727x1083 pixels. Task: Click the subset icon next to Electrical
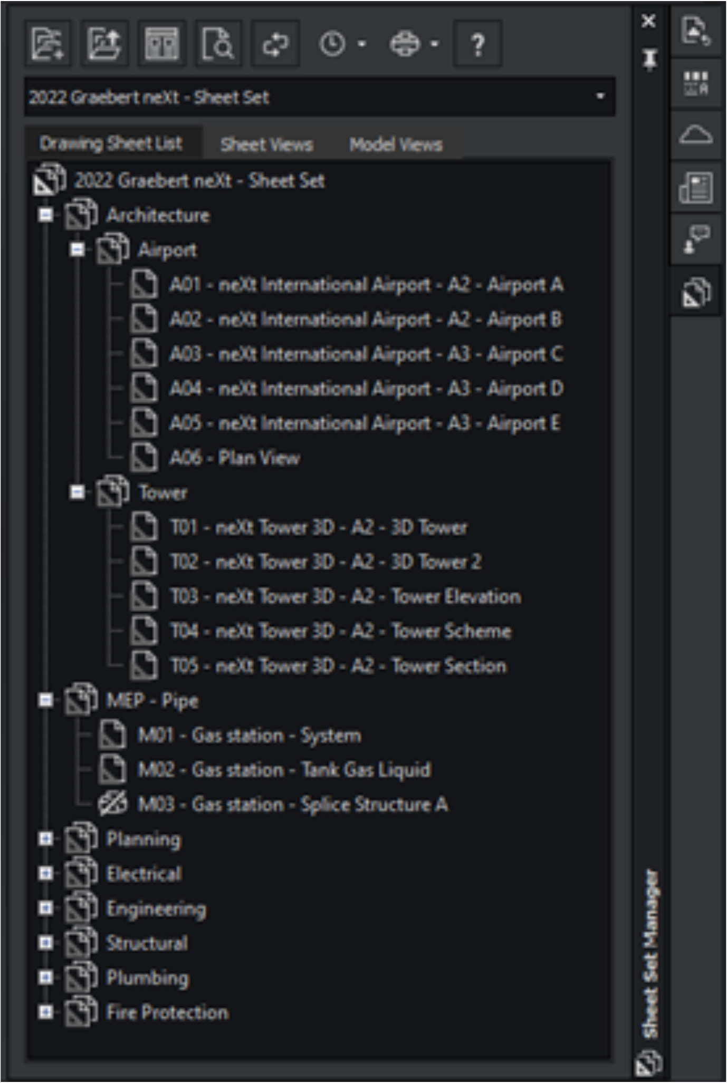[81, 873]
